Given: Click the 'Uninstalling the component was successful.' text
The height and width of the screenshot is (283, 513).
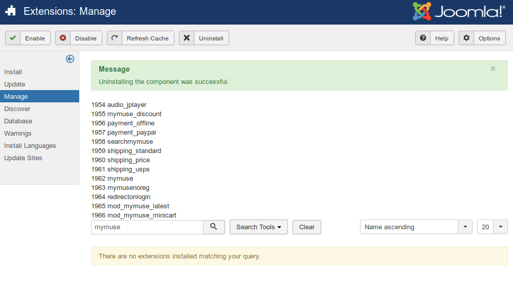Looking at the screenshot, I should click(x=164, y=81).
